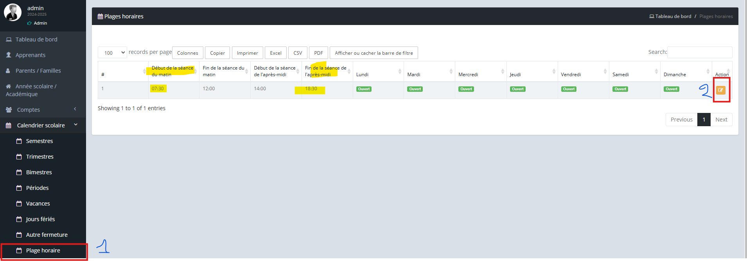Screen dimensions: 747x261
Task: Click the Comptes group icon
Action: [9, 110]
